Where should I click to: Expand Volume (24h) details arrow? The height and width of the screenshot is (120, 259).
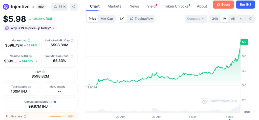click(36, 61)
